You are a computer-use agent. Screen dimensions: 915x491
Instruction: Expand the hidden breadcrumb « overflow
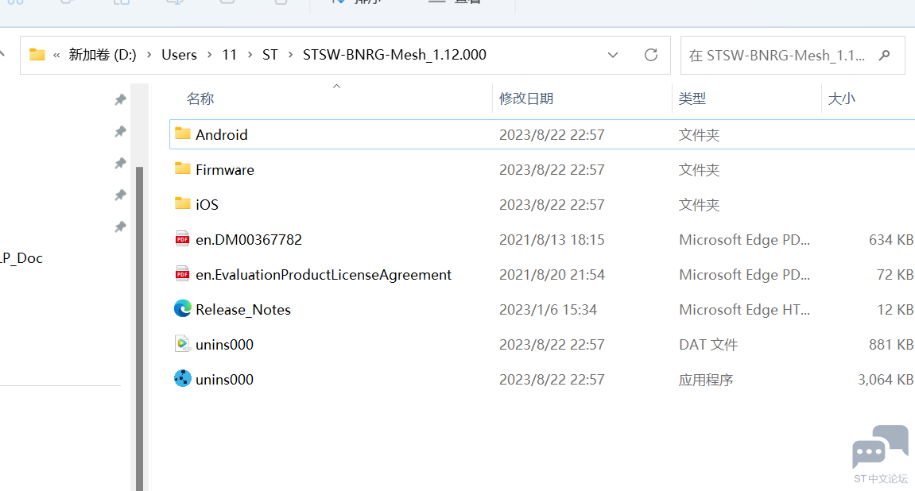[x=56, y=56]
